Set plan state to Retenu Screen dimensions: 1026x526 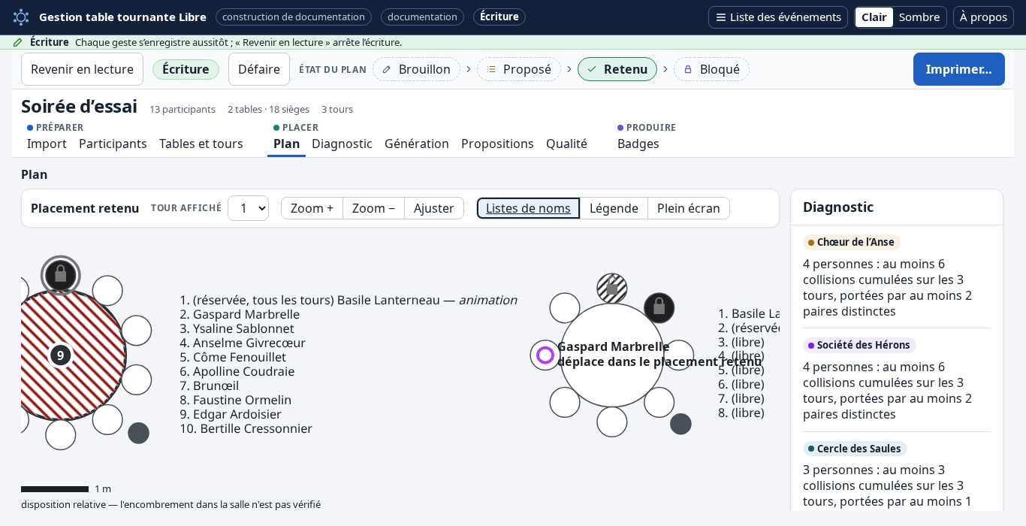pyautogui.click(x=617, y=69)
